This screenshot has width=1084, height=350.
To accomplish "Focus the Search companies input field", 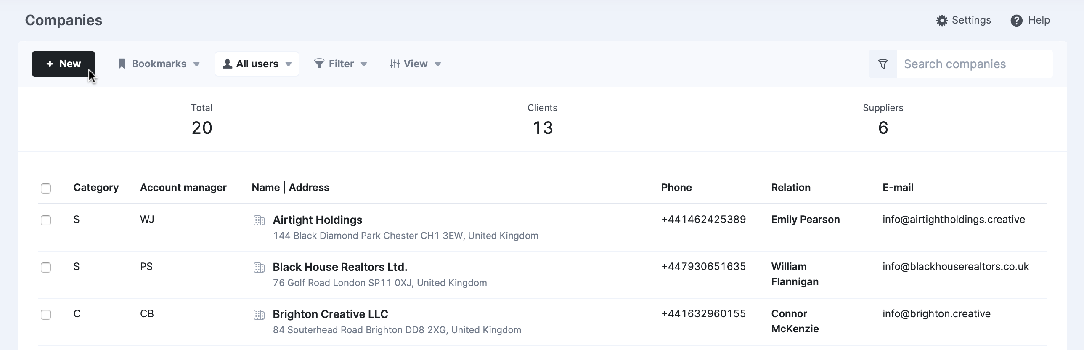I will tap(975, 64).
